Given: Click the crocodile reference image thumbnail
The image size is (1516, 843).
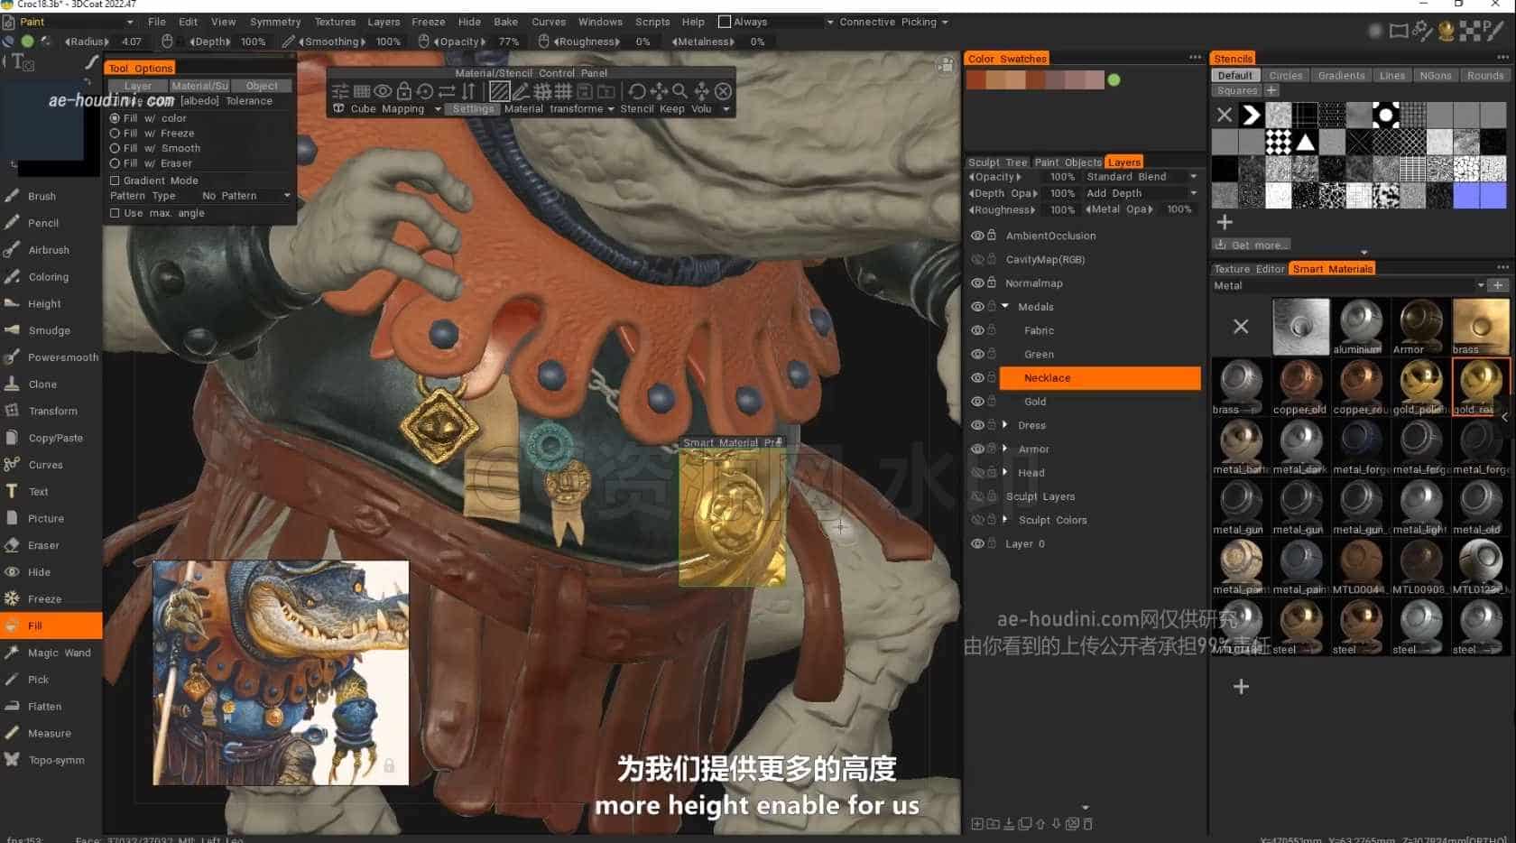Looking at the screenshot, I should pyautogui.click(x=281, y=672).
